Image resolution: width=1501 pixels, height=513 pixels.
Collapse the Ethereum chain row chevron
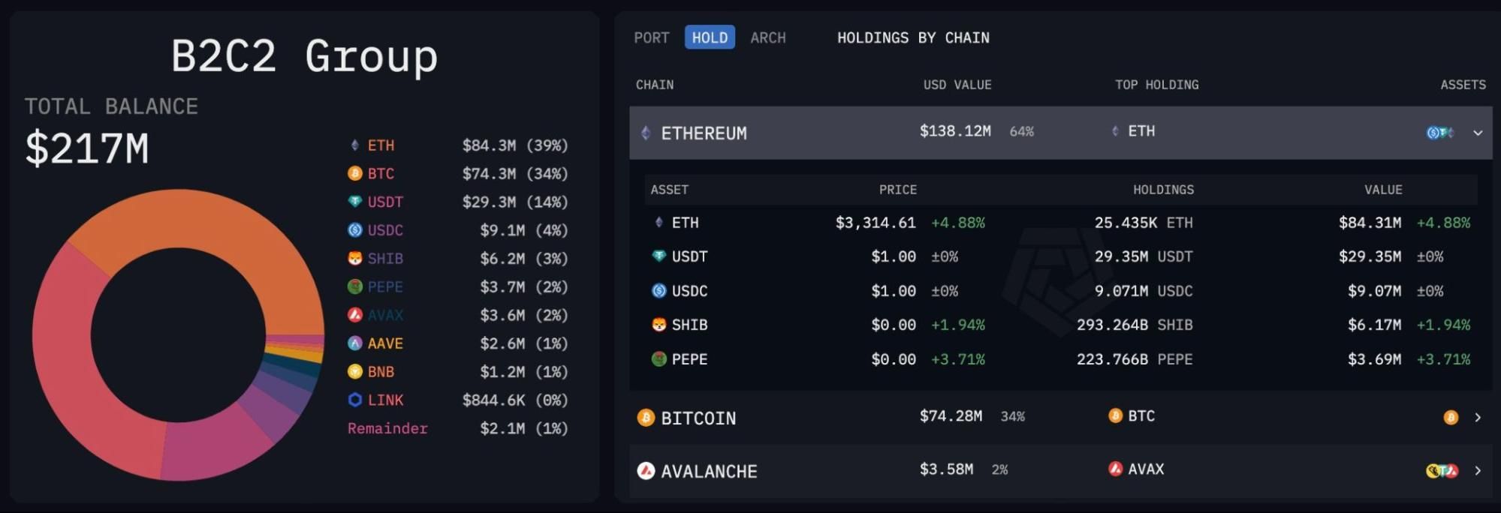click(1478, 133)
